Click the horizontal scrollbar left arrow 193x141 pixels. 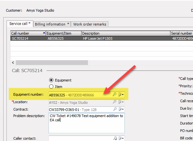tap(13, 62)
